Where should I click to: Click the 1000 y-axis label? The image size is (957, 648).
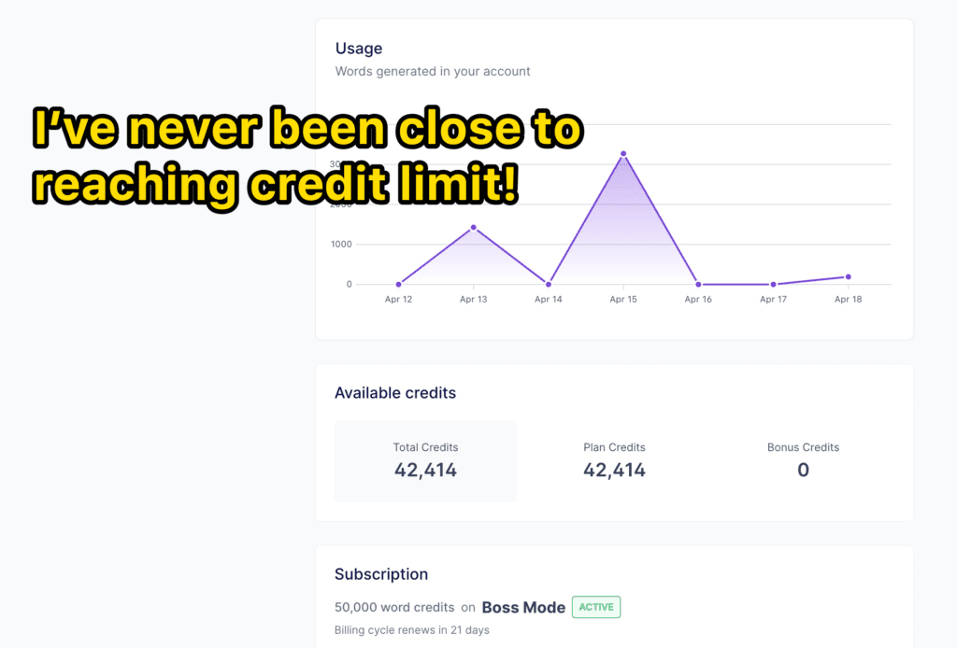click(x=341, y=244)
